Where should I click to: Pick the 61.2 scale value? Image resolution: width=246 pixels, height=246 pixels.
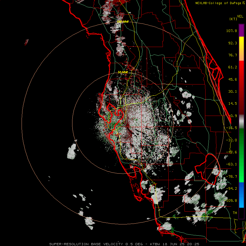(233, 67)
